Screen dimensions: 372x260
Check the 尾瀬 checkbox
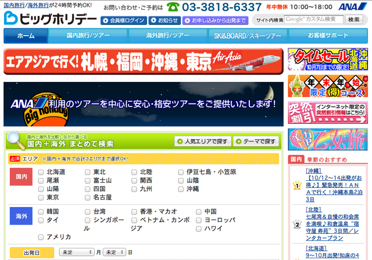(x=41, y=181)
